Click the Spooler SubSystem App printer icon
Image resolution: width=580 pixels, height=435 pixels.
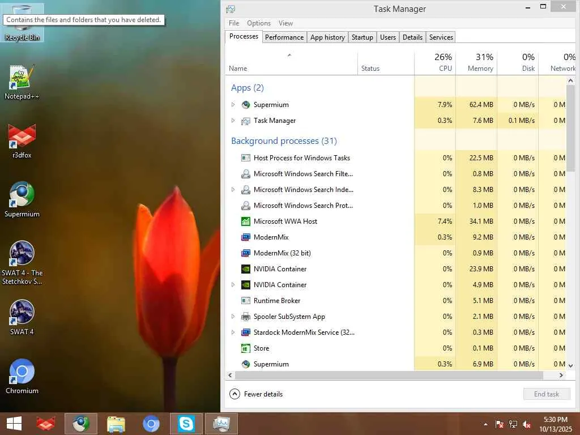246,317
